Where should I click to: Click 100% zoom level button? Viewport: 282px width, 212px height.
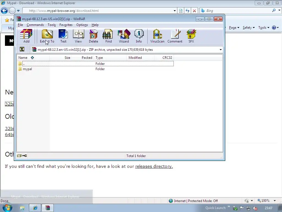click(264, 201)
